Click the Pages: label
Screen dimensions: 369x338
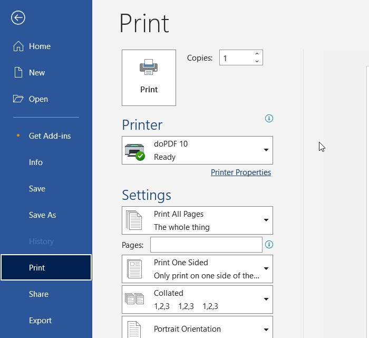click(132, 245)
